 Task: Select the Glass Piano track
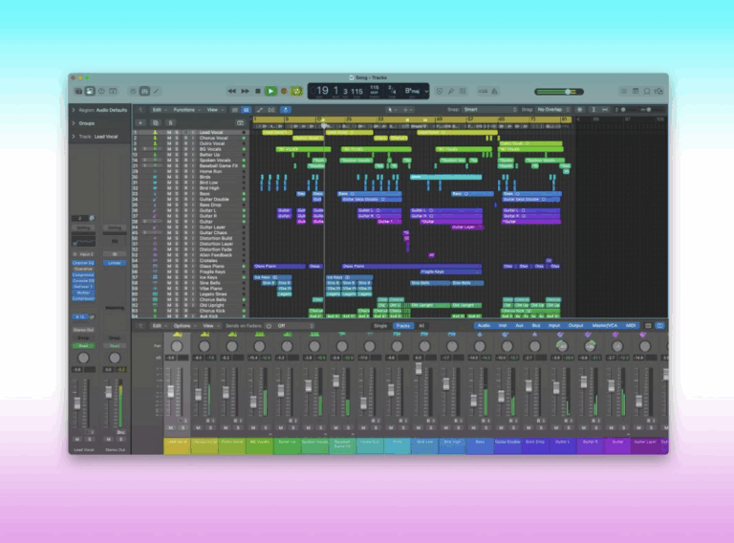pos(212,266)
